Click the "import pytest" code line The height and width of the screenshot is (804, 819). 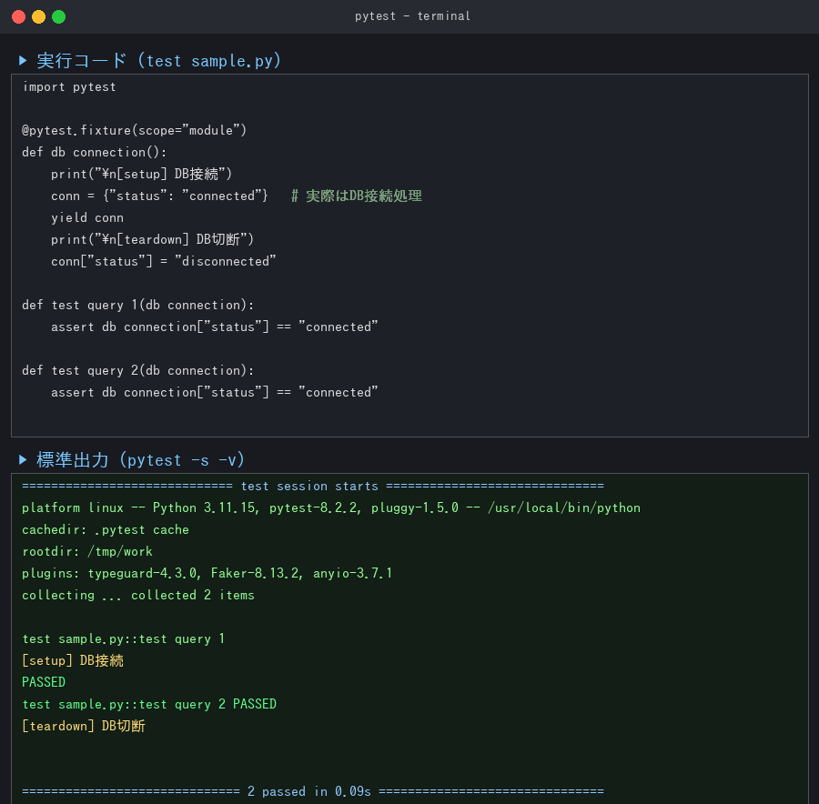[x=69, y=86]
